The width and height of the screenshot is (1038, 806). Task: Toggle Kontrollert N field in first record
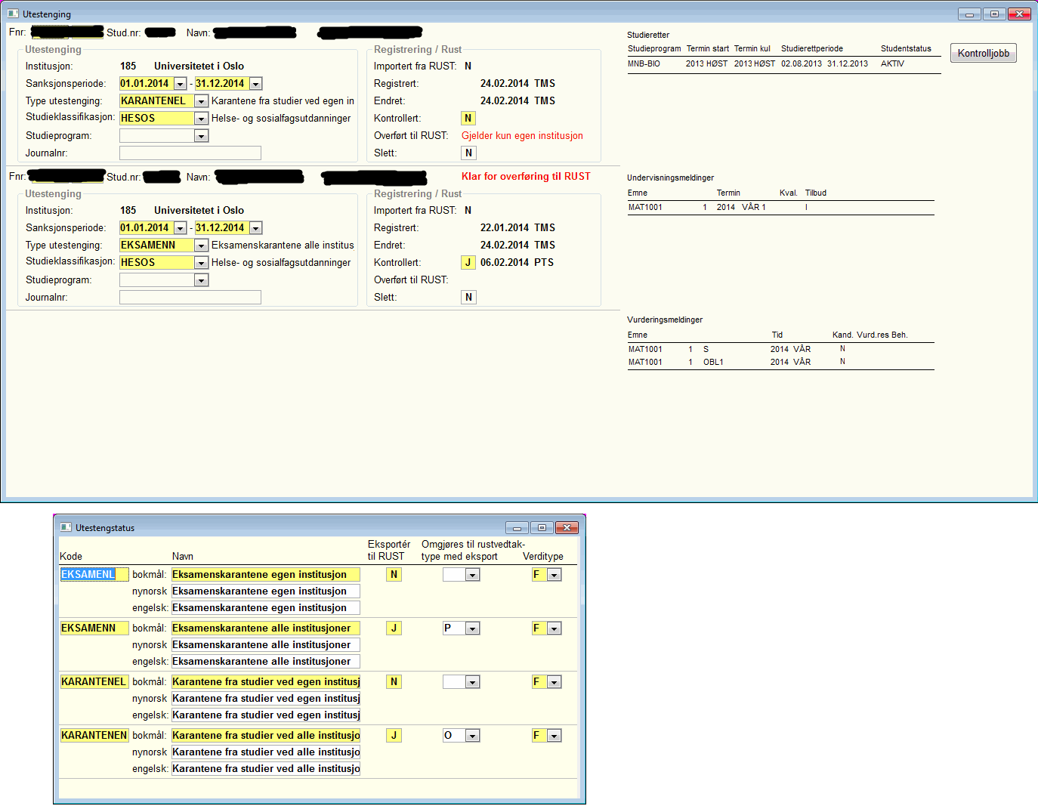click(468, 119)
